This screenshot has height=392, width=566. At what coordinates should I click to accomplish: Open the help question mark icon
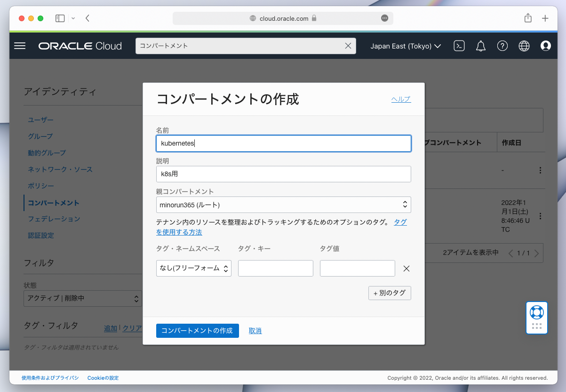(x=502, y=46)
